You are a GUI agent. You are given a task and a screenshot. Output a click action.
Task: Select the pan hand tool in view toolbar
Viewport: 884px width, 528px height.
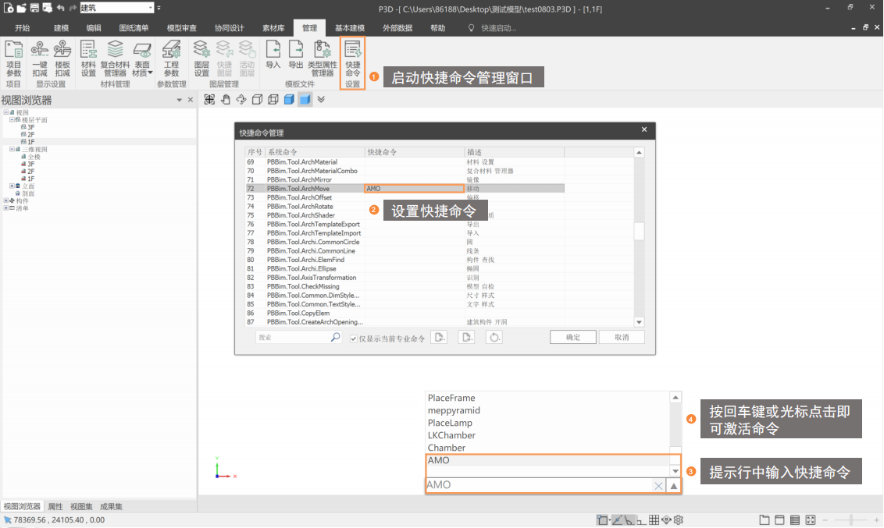(226, 99)
